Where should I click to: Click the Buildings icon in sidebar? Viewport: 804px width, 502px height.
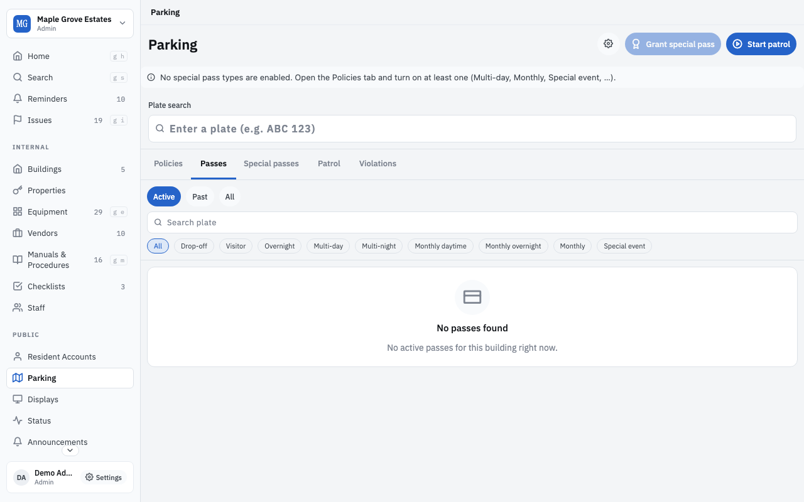click(x=18, y=169)
